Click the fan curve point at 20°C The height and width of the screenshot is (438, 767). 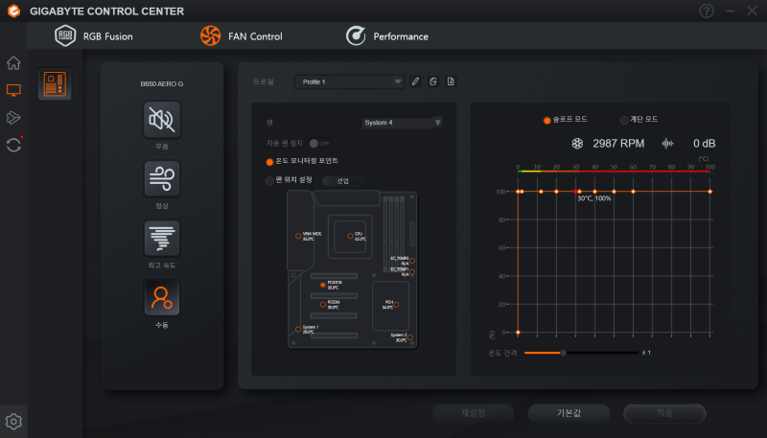click(x=556, y=192)
